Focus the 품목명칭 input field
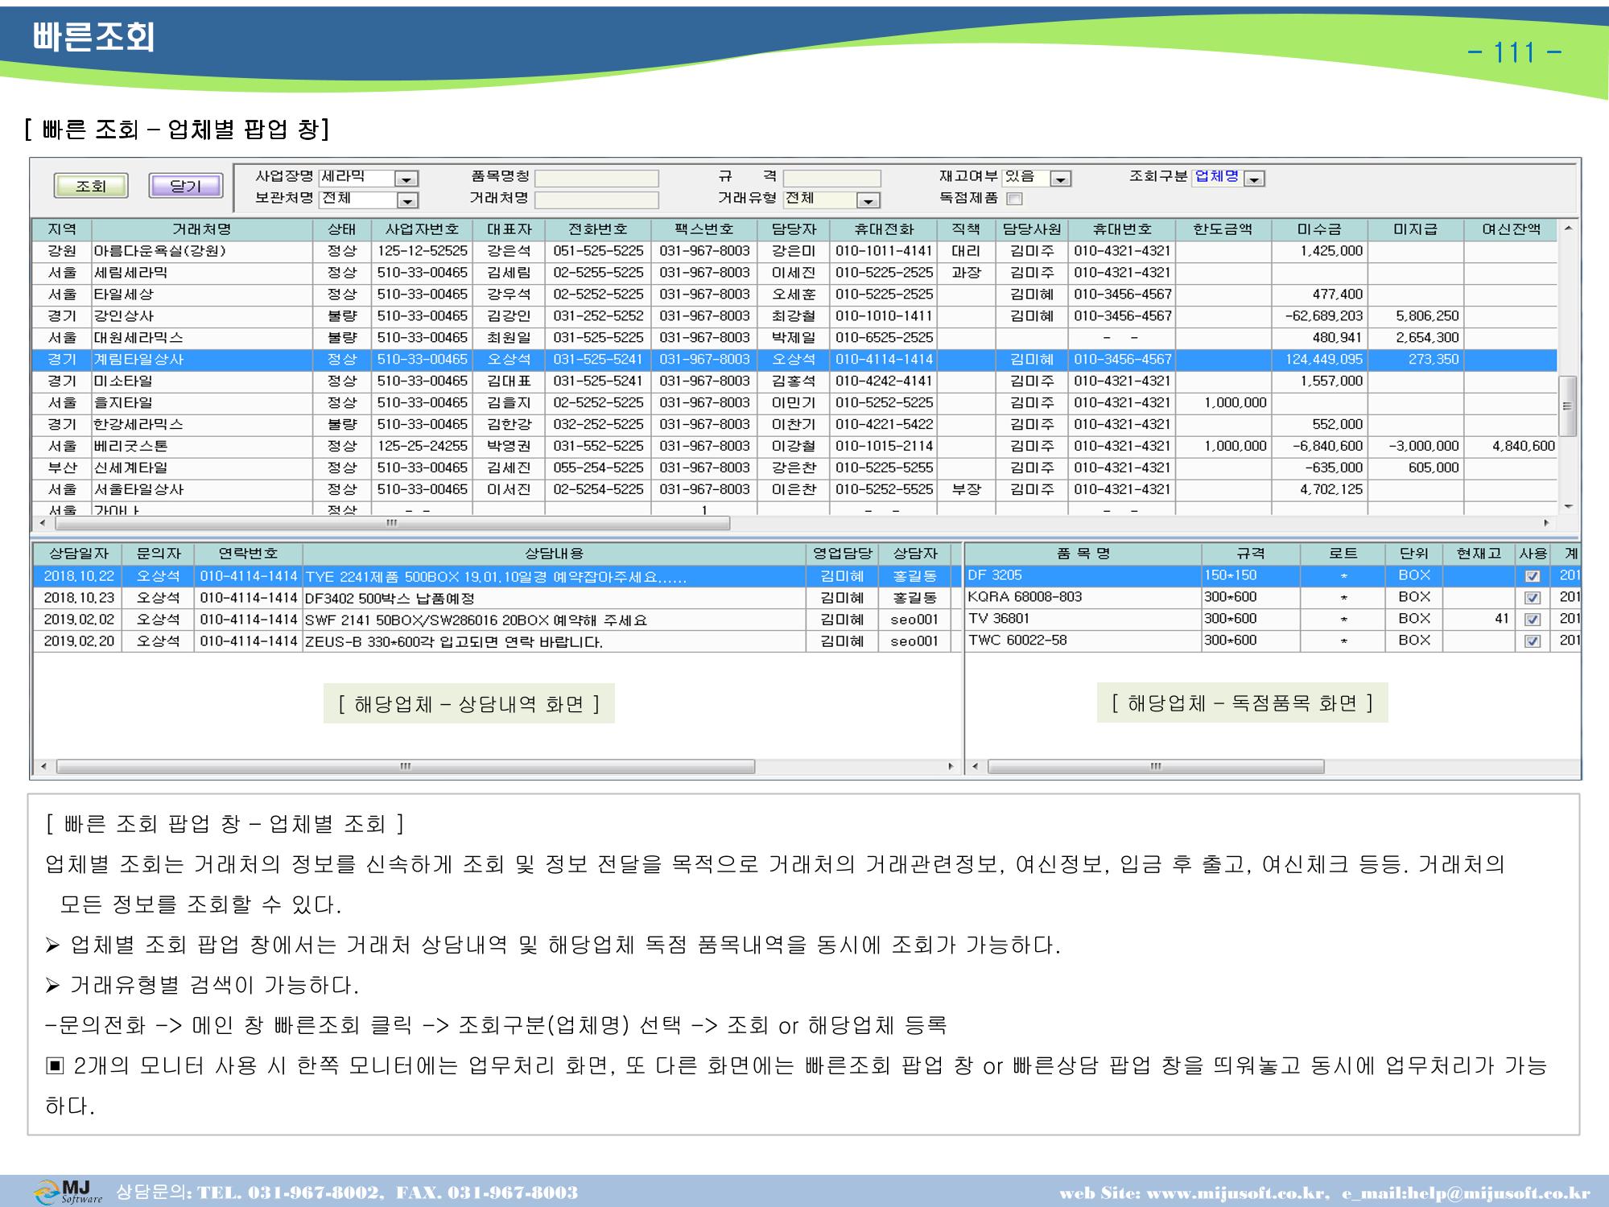Image resolution: width=1609 pixels, height=1207 pixels. point(596,178)
